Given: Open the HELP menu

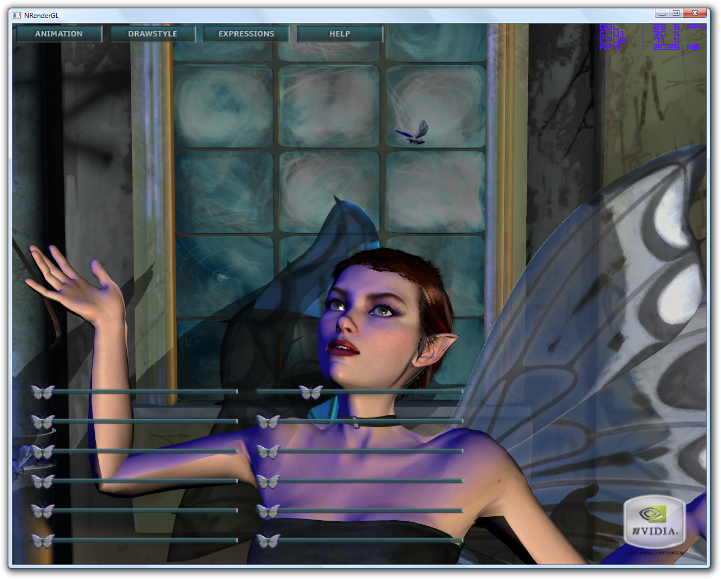Looking at the screenshot, I should 340,34.
